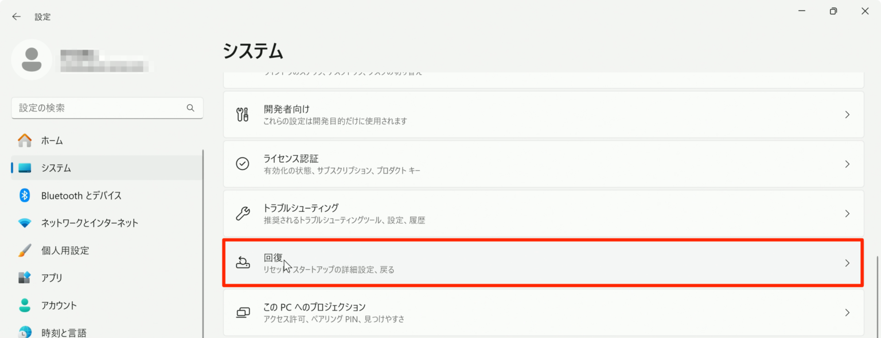
Task: Expand the ライセンス認証 row chevron
Action: click(x=847, y=164)
